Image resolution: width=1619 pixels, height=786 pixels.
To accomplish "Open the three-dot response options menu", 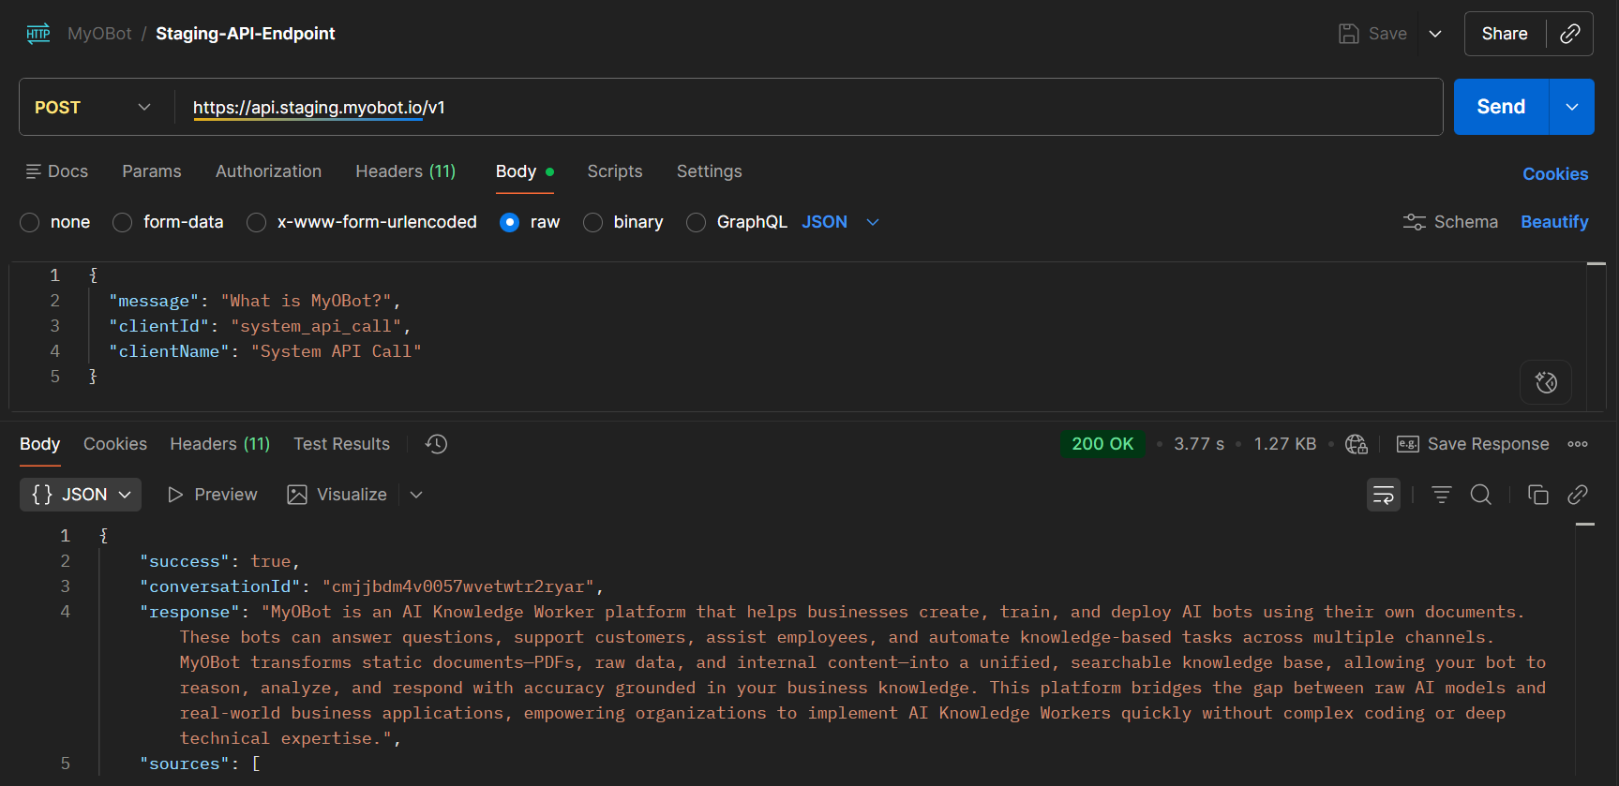I will 1578,444.
